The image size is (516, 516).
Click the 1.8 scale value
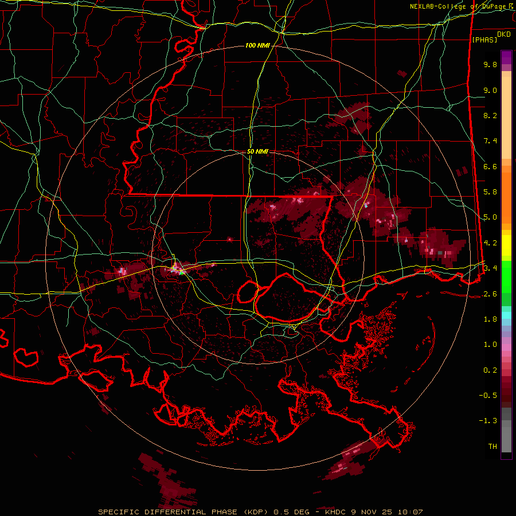[490, 319]
